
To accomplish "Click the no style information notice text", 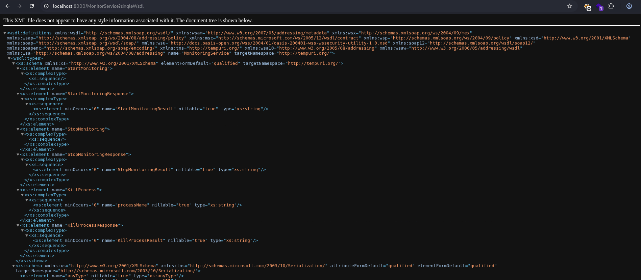I will coord(128,21).
